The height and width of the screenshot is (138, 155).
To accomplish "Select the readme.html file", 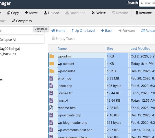I will tap(67, 108).
